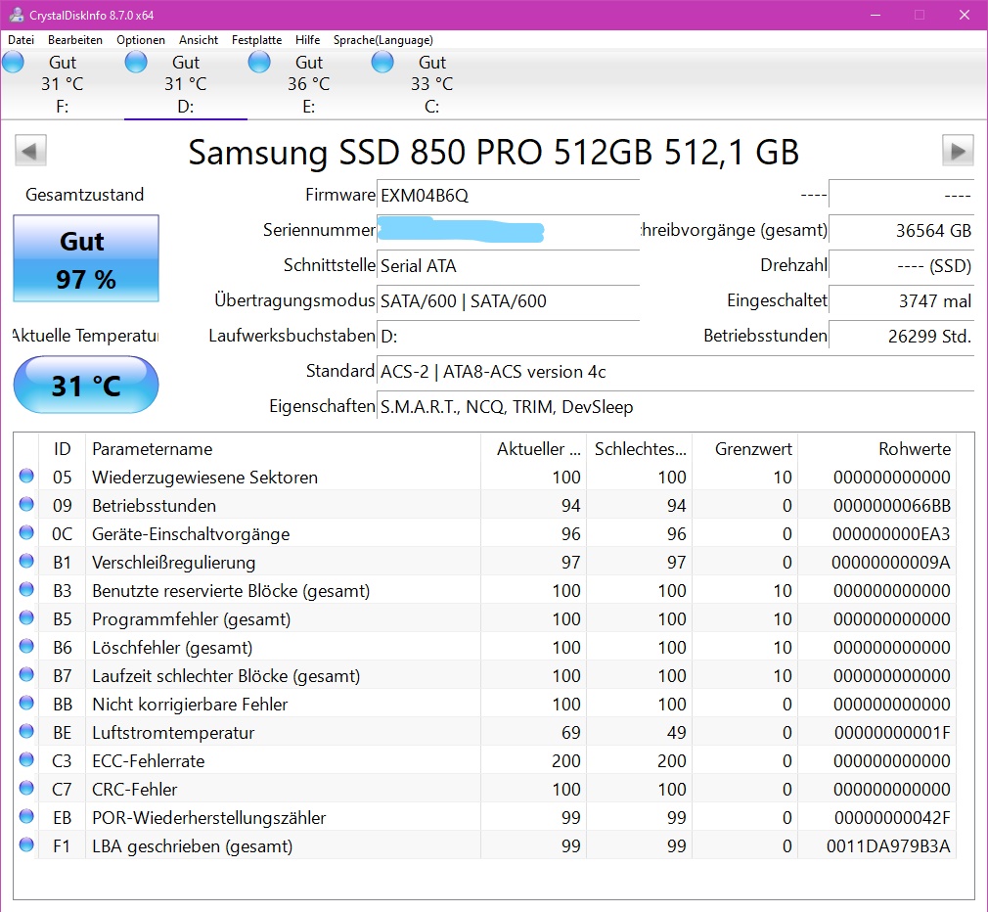Click the Samsung SSD 850 PRO title
This screenshot has width=988, height=912.
tap(493, 152)
